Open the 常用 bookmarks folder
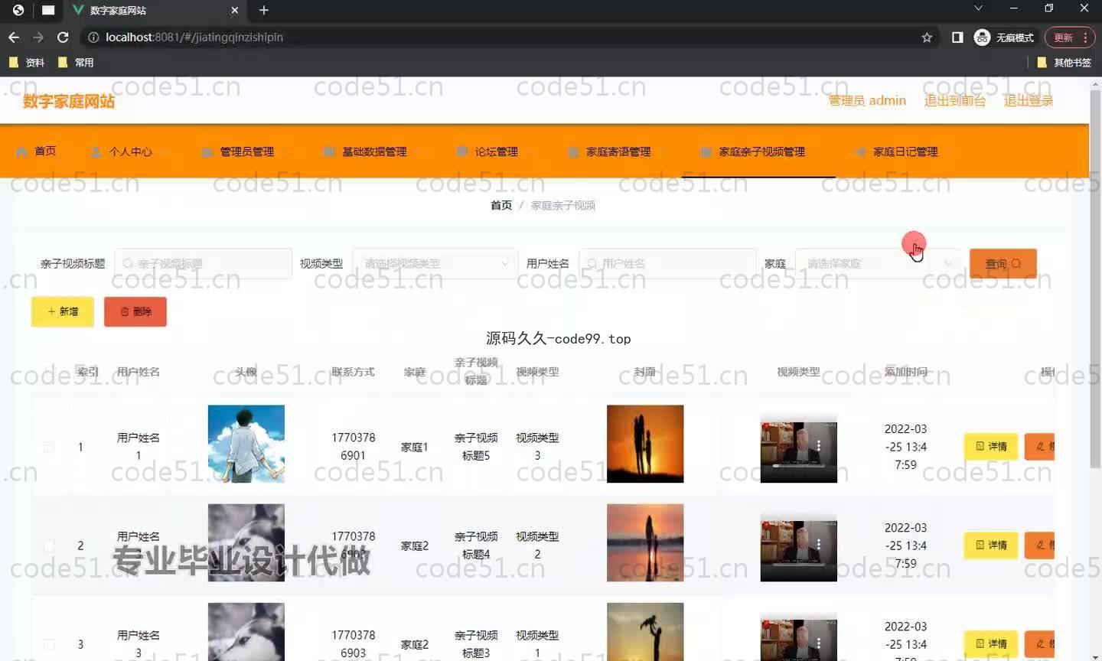The width and height of the screenshot is (1102, 661). pos(76,63)
